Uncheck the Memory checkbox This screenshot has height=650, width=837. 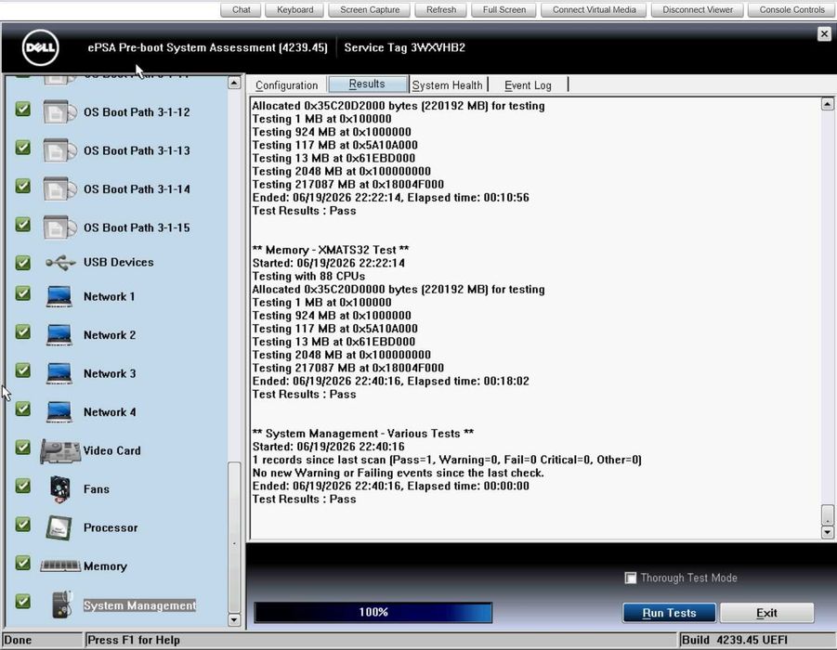tap(22, 563)
